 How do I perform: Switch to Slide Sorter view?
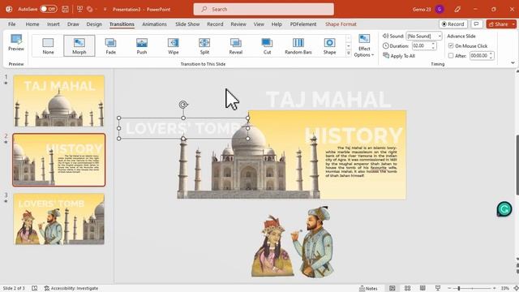(x=407, y=289)
